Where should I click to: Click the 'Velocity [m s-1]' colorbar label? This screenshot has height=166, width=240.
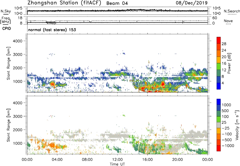(237, 125)
